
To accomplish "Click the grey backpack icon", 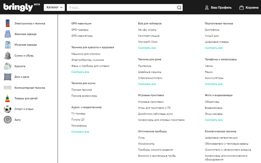I will (x=8, y=56).
